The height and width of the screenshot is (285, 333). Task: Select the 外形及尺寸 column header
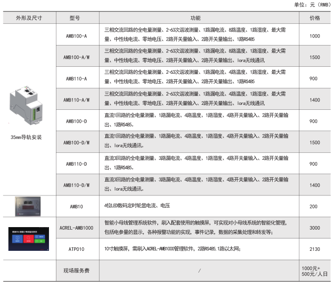pos(28,18)
